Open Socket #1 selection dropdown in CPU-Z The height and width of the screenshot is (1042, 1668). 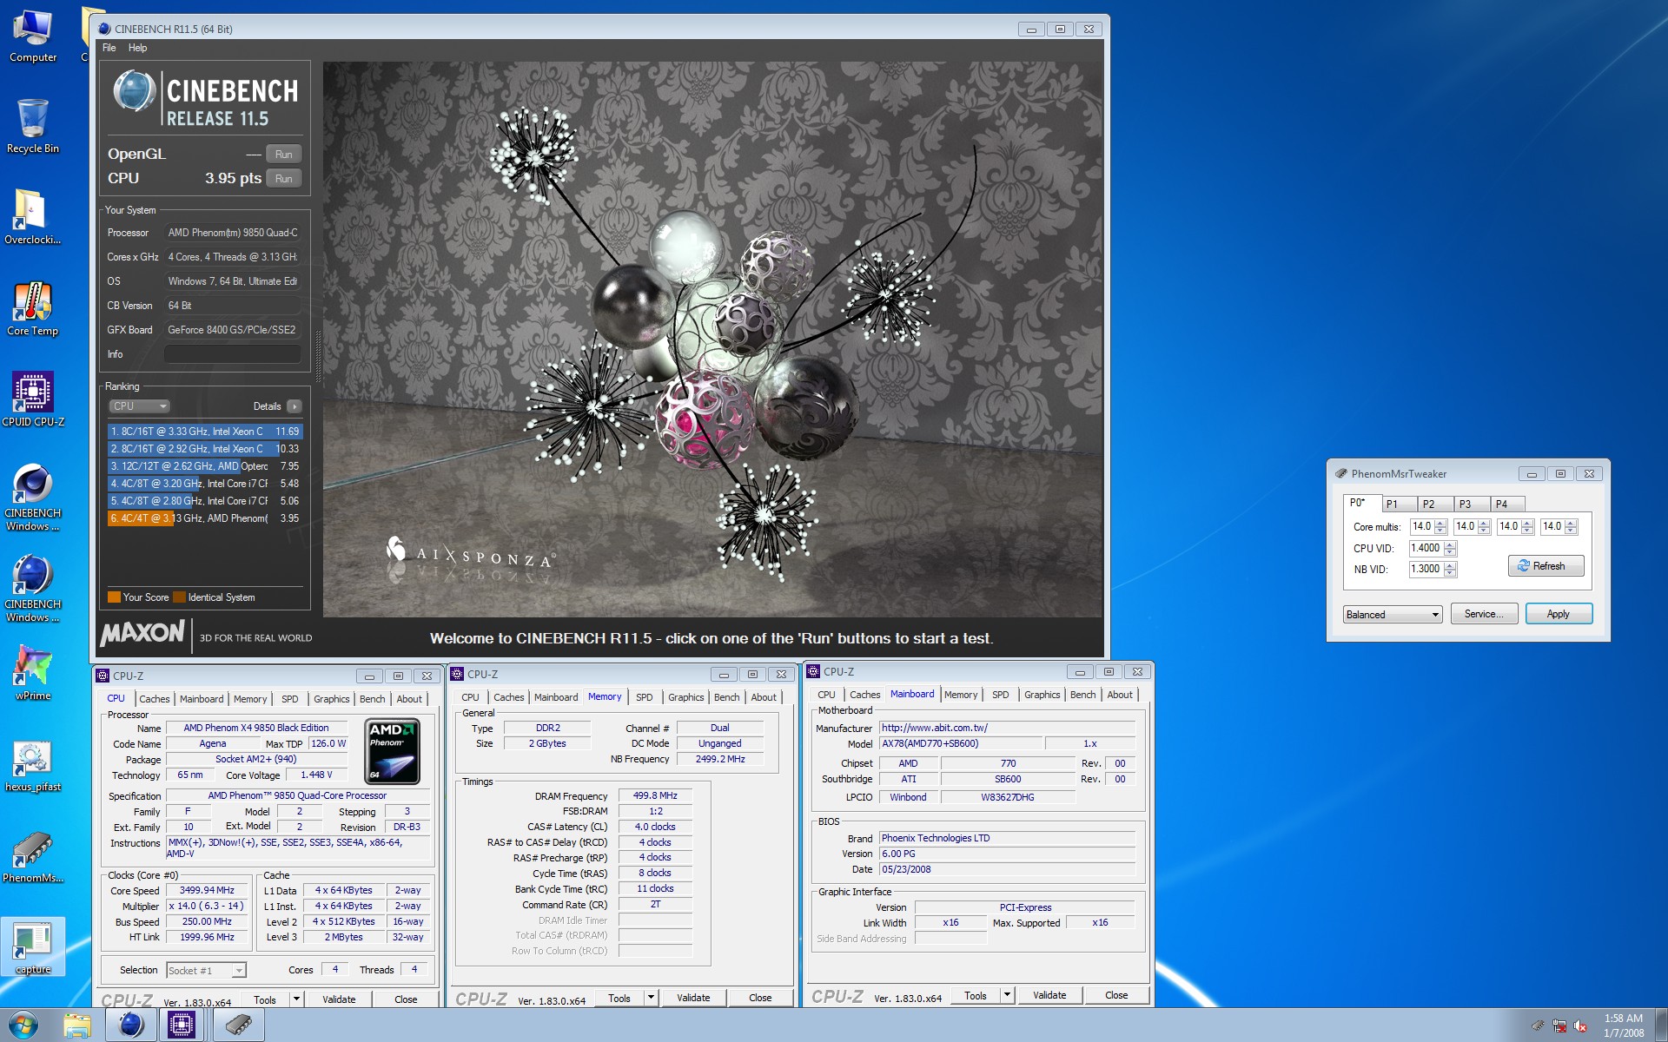click(x=206, y=971)
